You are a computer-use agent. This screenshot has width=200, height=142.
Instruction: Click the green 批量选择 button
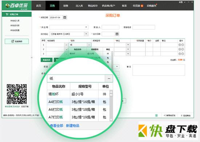[47, 60]
